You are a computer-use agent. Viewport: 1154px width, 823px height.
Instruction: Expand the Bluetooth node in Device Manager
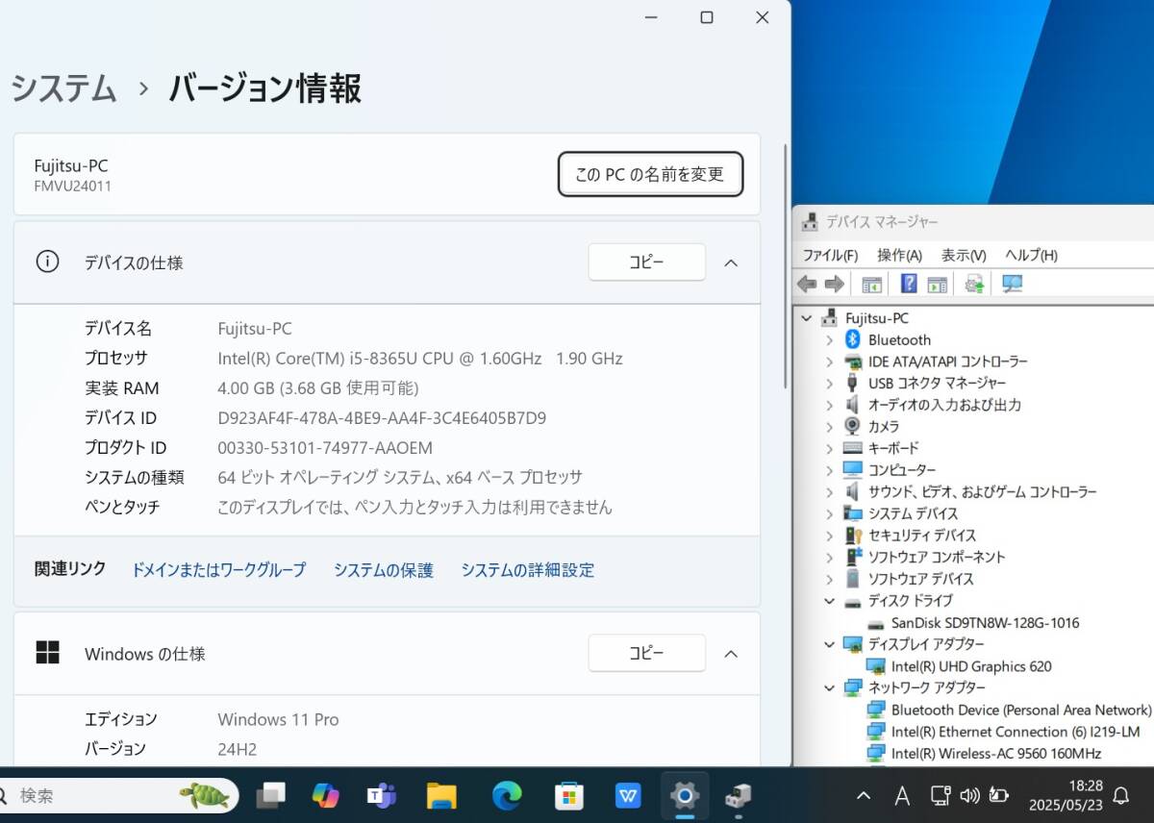[829, 339]
